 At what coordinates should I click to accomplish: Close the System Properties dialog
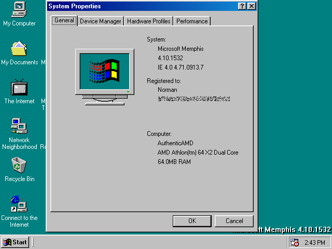(252, 6)
